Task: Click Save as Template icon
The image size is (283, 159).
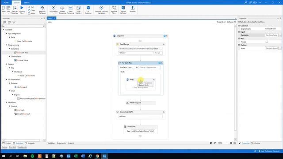Action: (15, 9)
